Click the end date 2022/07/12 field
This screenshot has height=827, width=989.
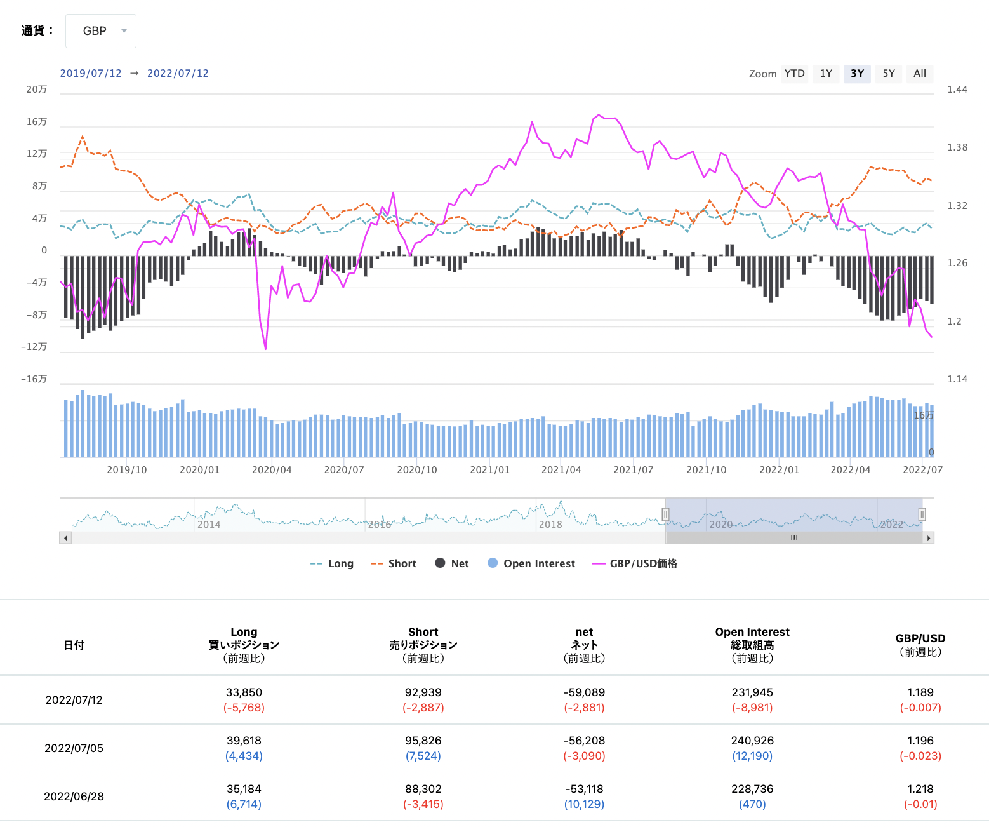click(x=178, y=73)
